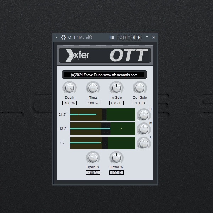
Task: Click the OTT * preset name
Action: (x=124, y=37)
